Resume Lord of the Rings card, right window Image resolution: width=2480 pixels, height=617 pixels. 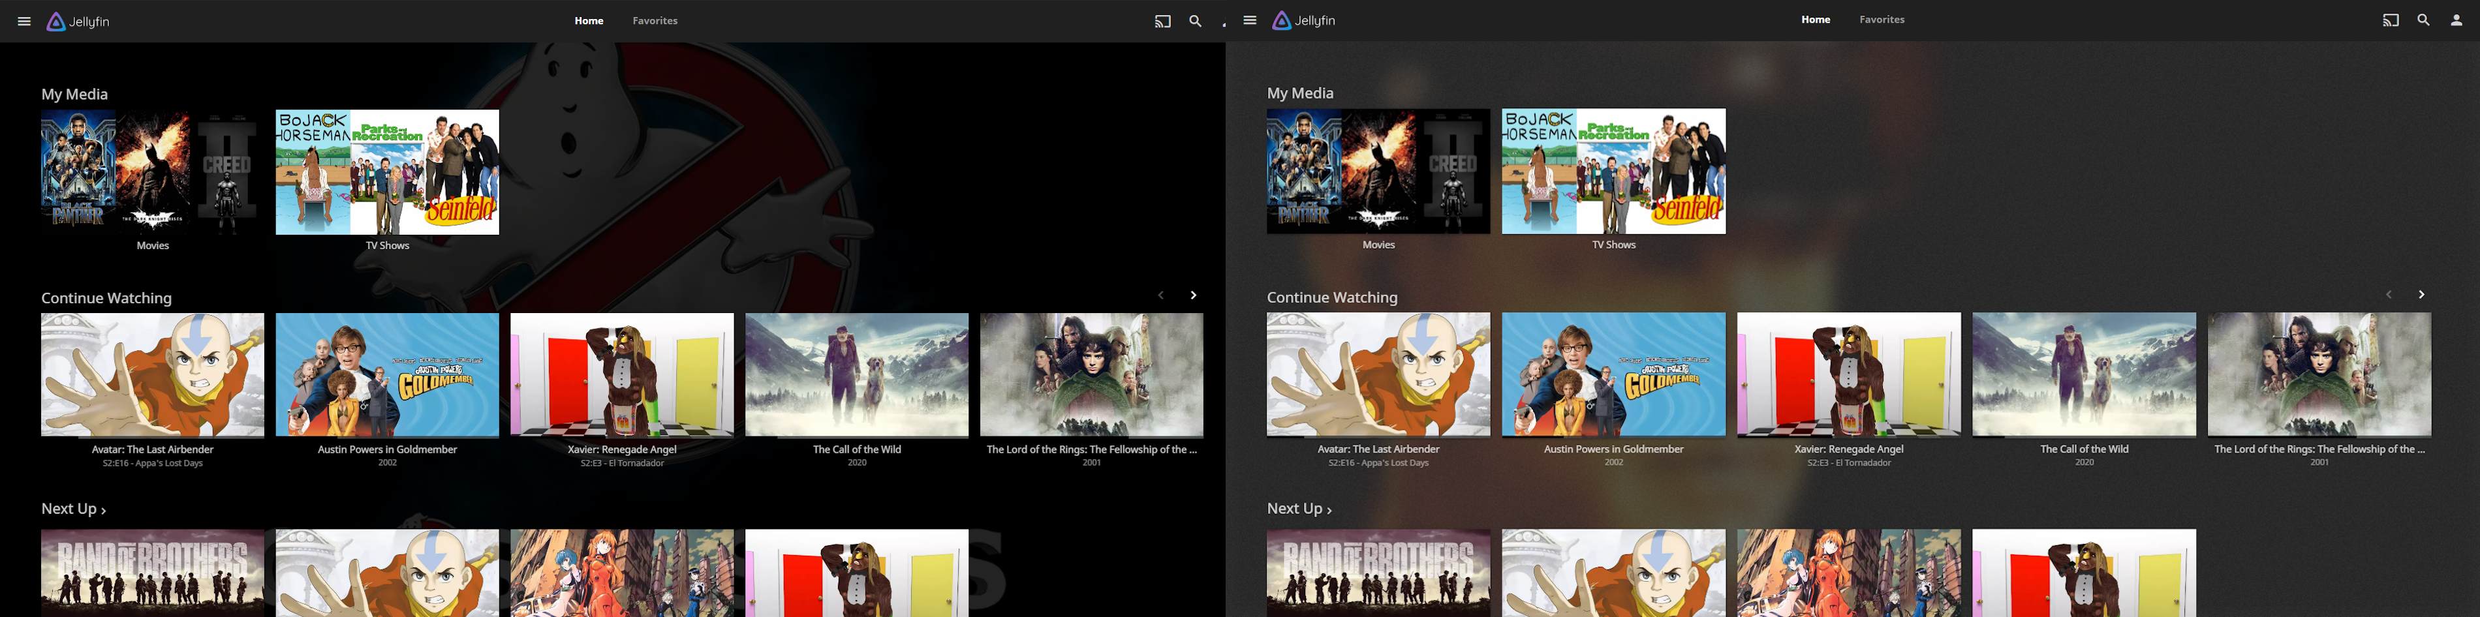coord(2319,374)
